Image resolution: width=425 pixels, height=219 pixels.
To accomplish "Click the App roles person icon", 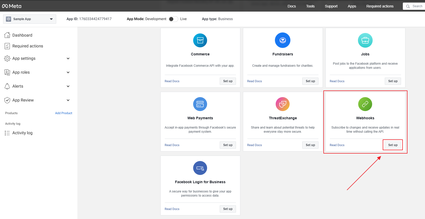I will click(7, 72).
